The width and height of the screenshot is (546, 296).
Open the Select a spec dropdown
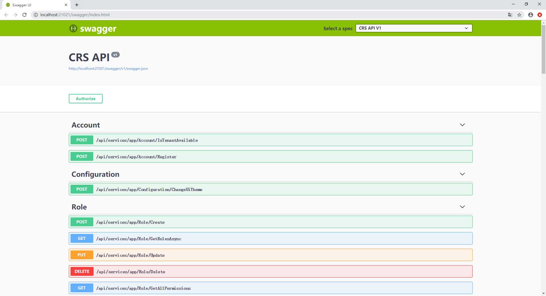(414, 28)
